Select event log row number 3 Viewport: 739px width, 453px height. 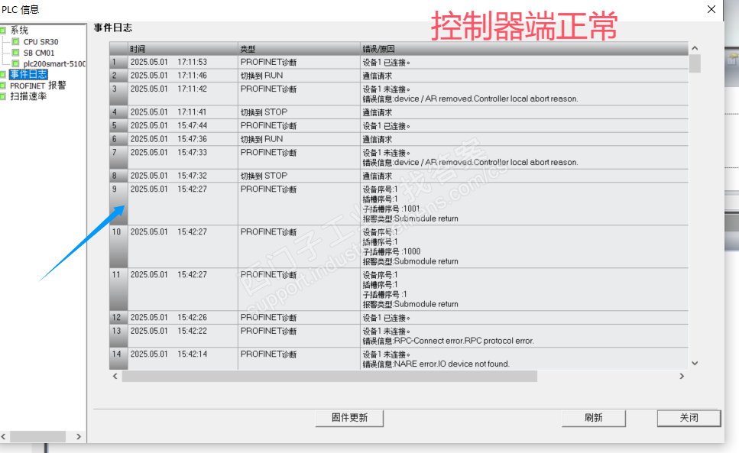pos(118,94)
